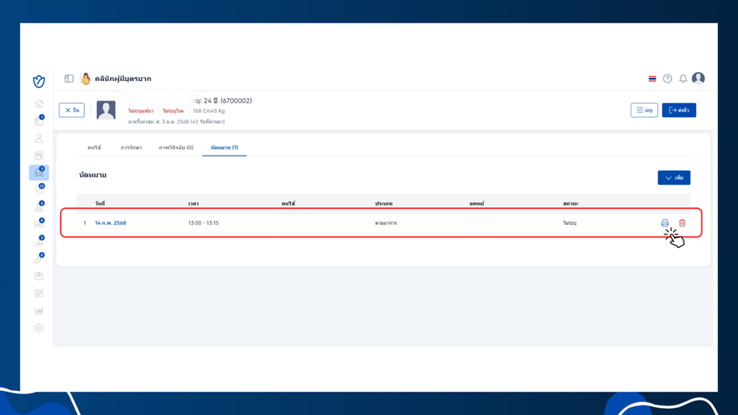Open the four-squares apps sidebar icon
This screenshot has width=738, height=415.
click(x=39, y=293)
